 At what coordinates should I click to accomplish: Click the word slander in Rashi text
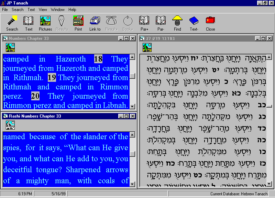[95, 136]
